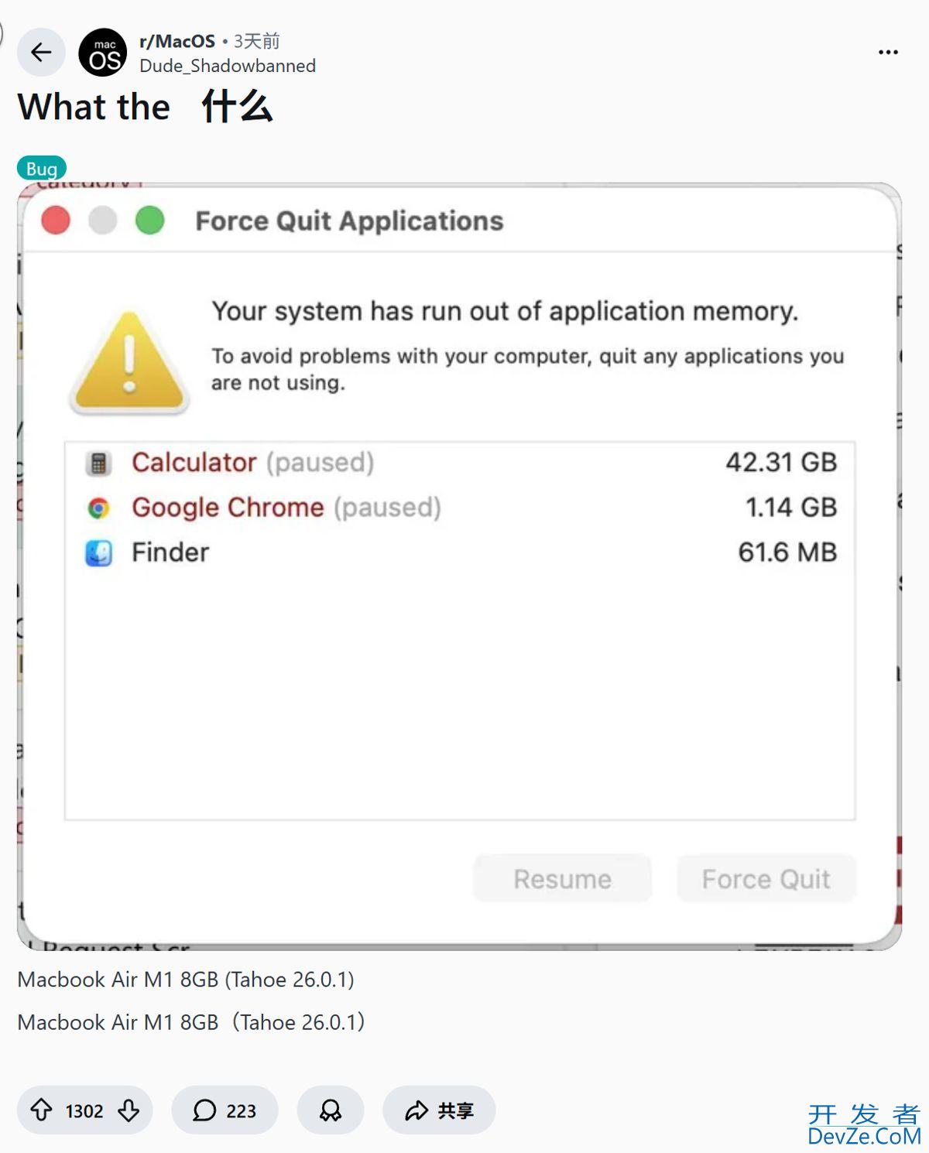
Task: Open the 223 comments
Action: [x=225, y=1110]
